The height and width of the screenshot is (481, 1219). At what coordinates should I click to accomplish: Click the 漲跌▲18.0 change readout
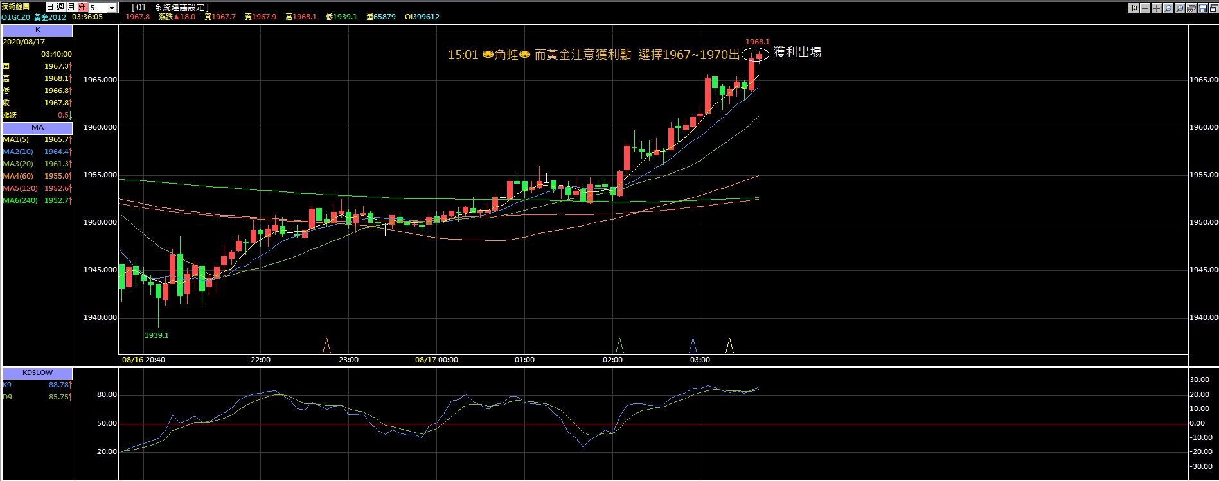177,17
